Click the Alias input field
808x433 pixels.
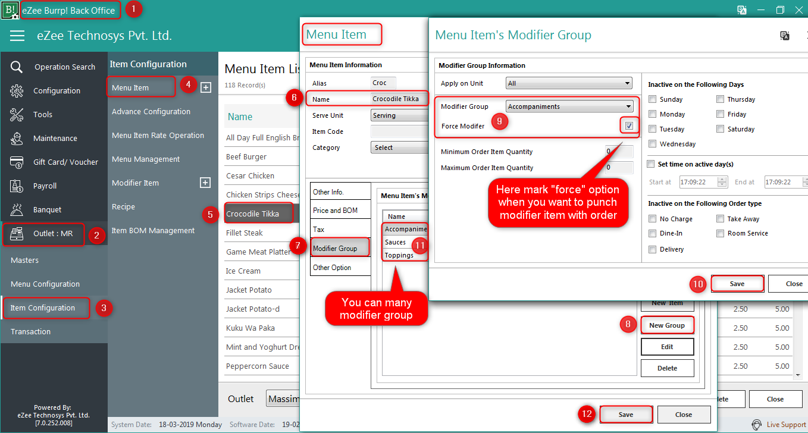383,83
